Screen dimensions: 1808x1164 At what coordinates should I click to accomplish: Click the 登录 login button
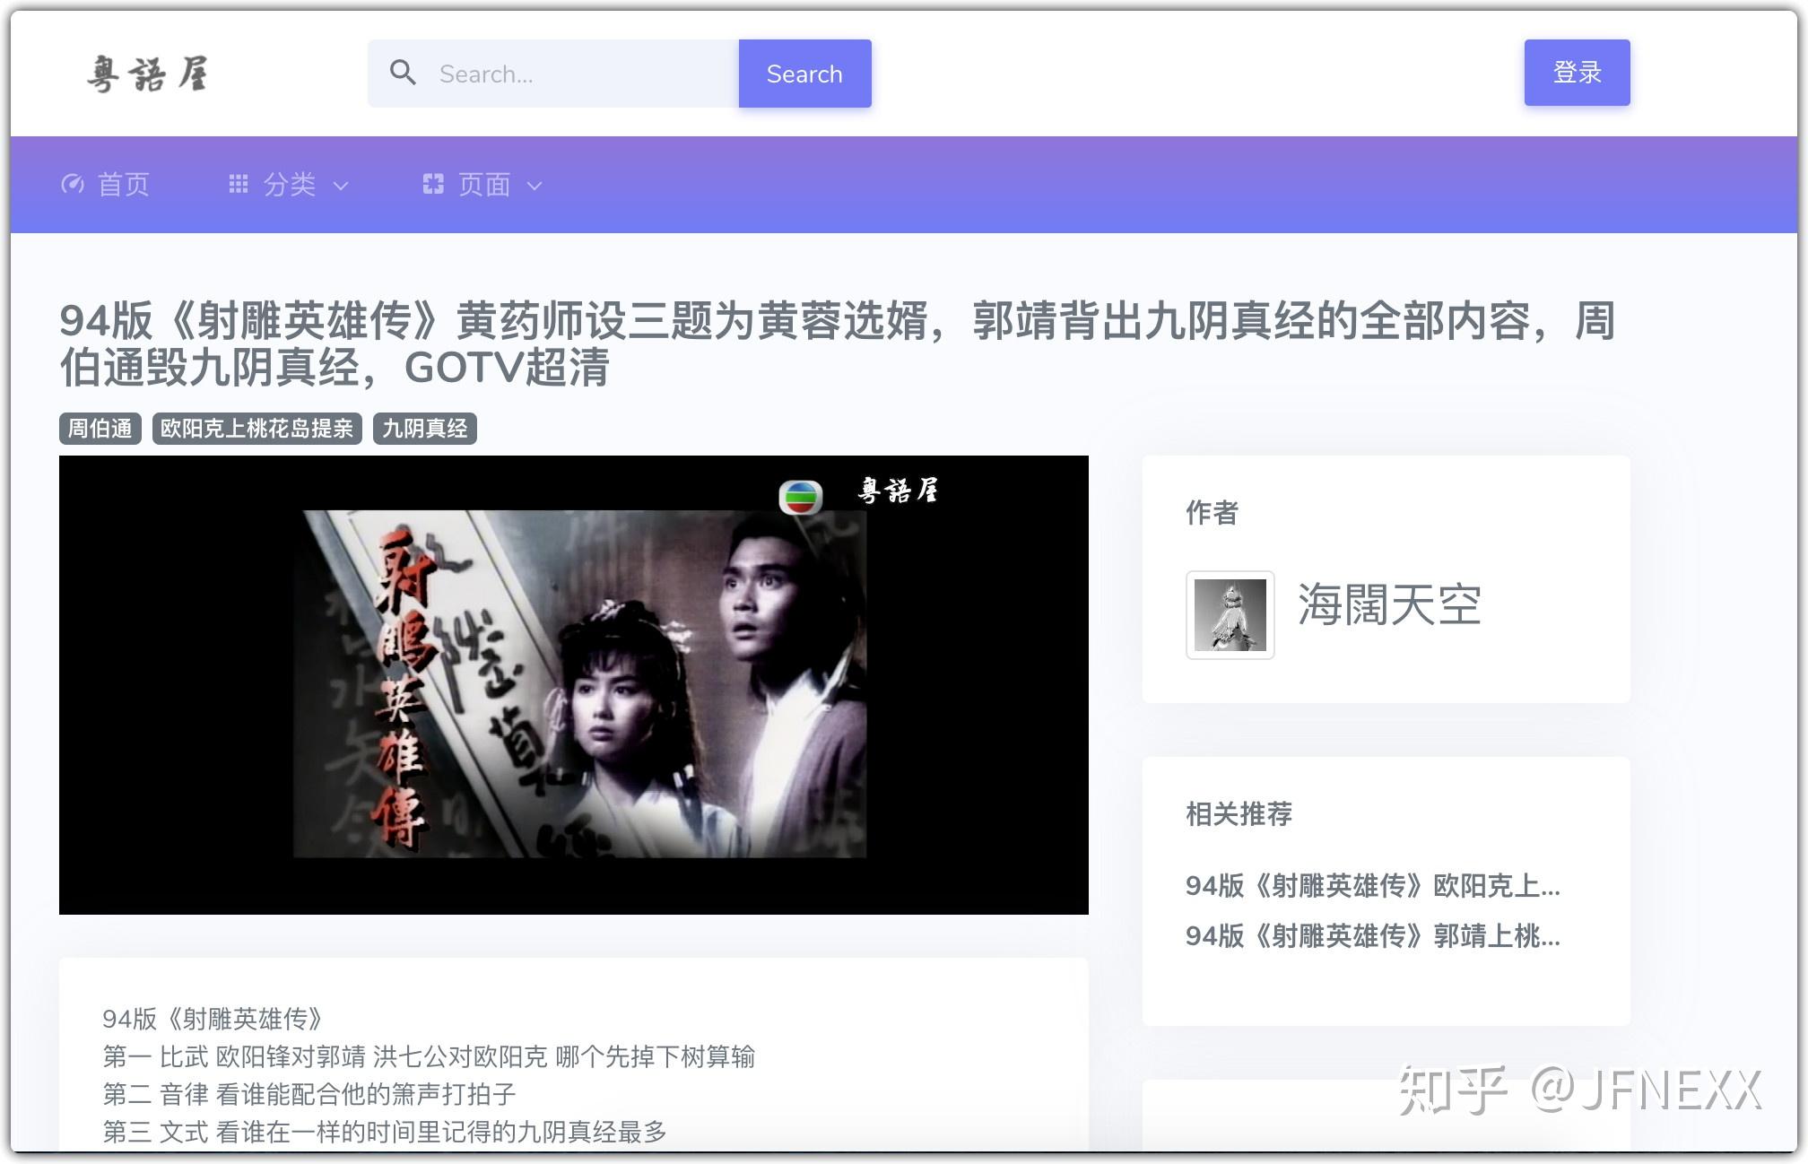click(x=1577, y=73)
